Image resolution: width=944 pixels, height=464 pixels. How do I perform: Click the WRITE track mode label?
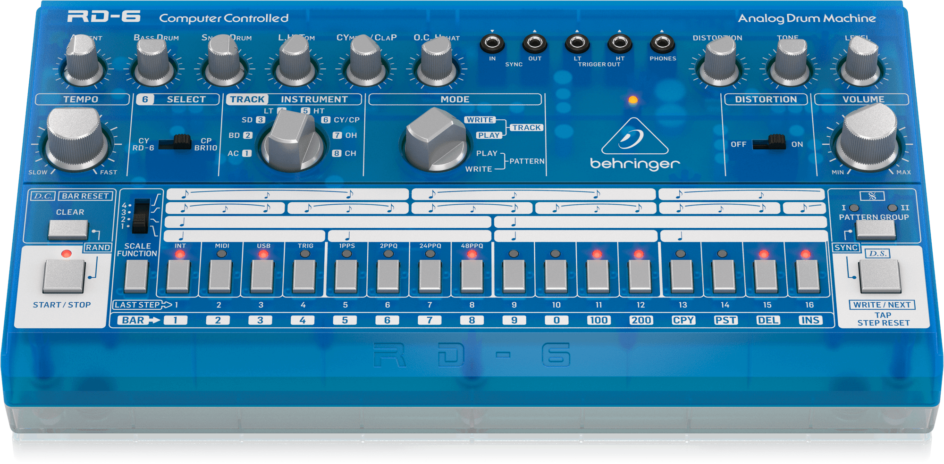(x=480, y=120)
